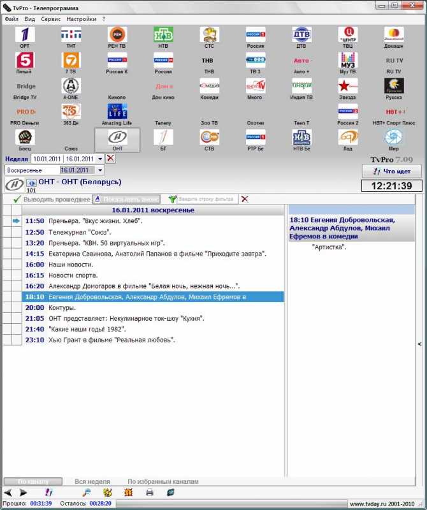Click the filter string input field
Image resolution: width=427 pixels, height=510 pixels.
pyautogui.click(x=208, y=199)
